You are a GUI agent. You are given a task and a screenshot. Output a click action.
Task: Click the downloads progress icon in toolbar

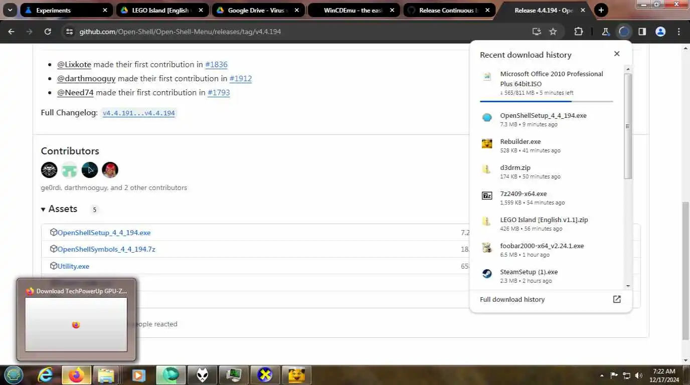tap(624, 32)
